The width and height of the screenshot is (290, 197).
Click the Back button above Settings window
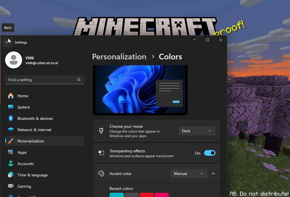tap(8, 28)
